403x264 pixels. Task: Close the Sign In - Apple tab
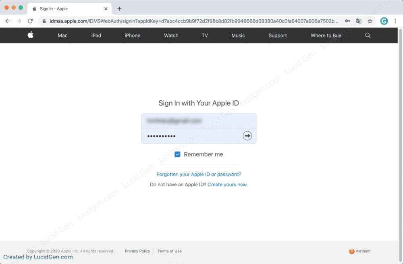point(106,9)
